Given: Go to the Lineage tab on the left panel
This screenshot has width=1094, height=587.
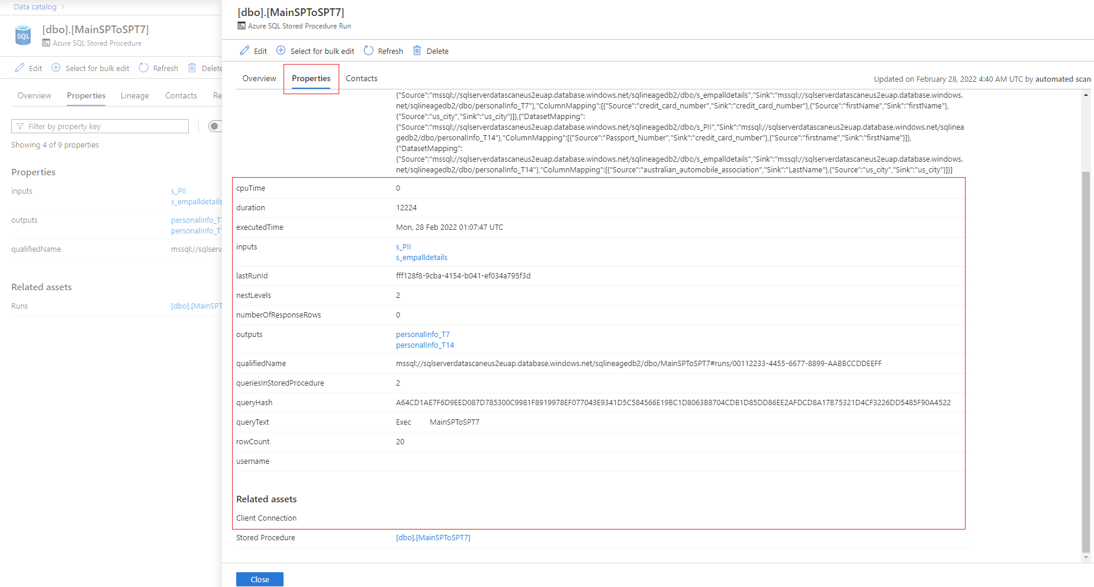Looking at the screenshot, I should tap(134, 95).
